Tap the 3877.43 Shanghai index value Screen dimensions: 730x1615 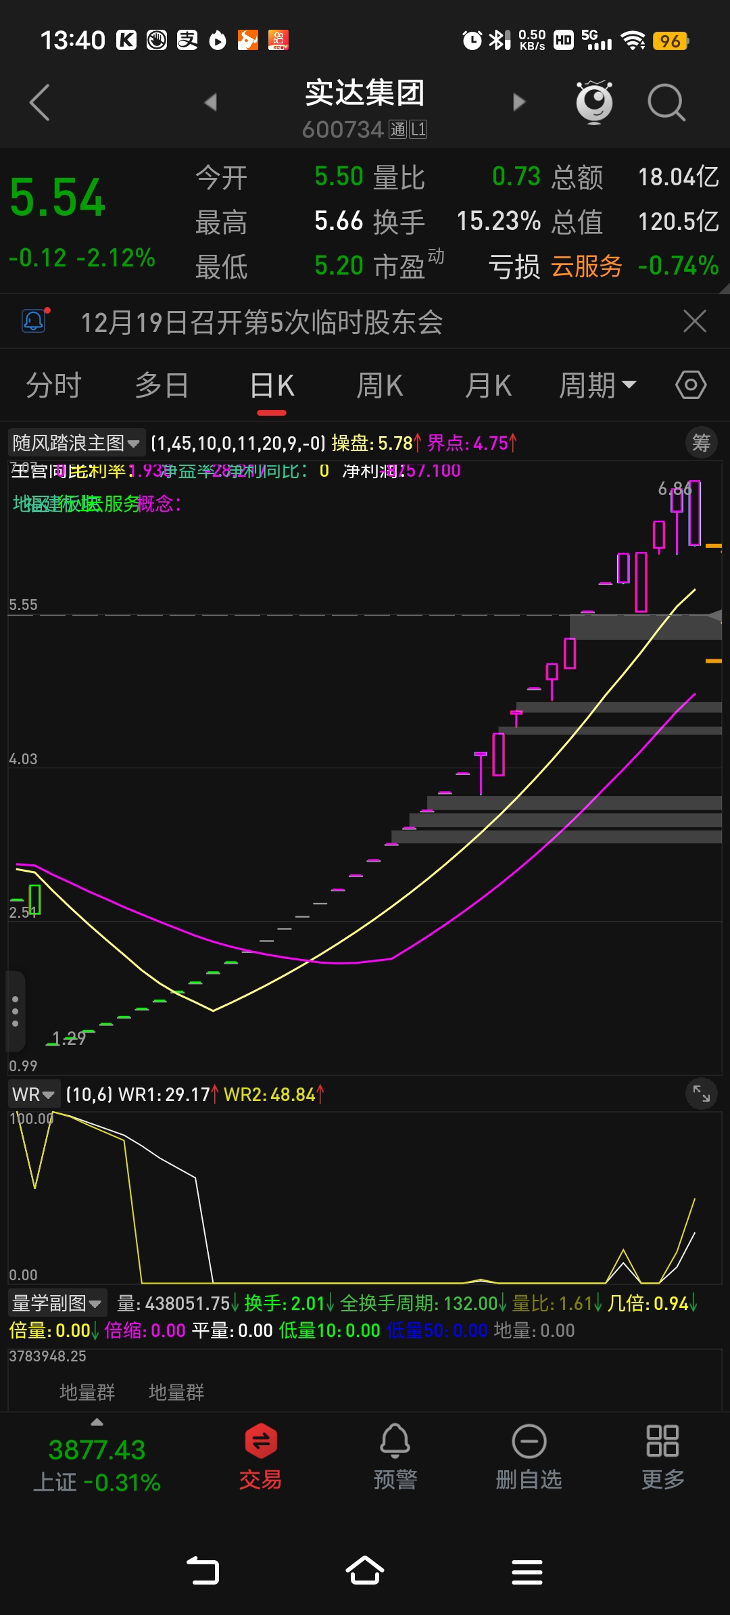97,1450
